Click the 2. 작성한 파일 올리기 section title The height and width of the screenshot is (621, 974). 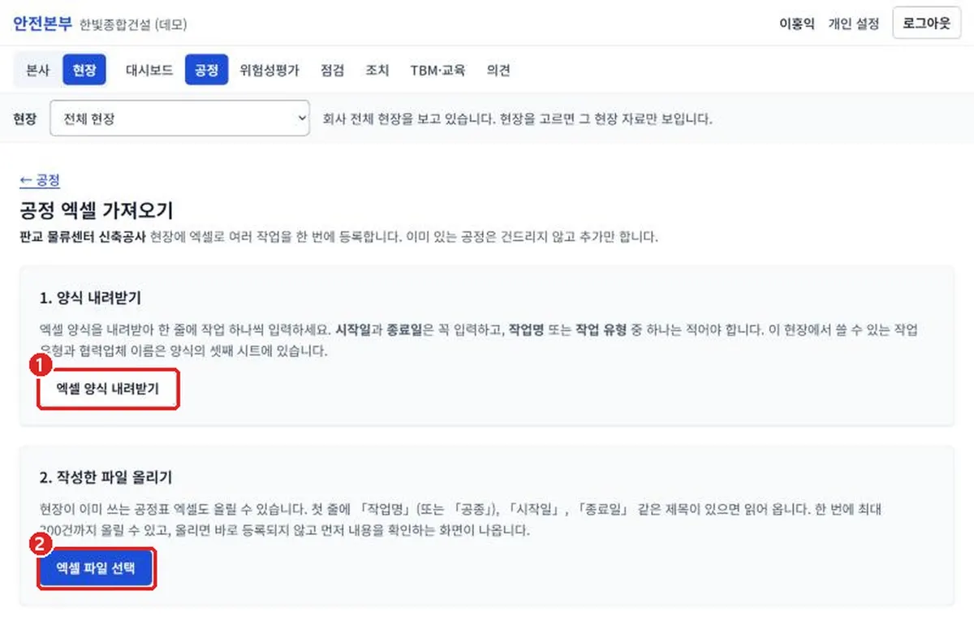click(106, 477)
